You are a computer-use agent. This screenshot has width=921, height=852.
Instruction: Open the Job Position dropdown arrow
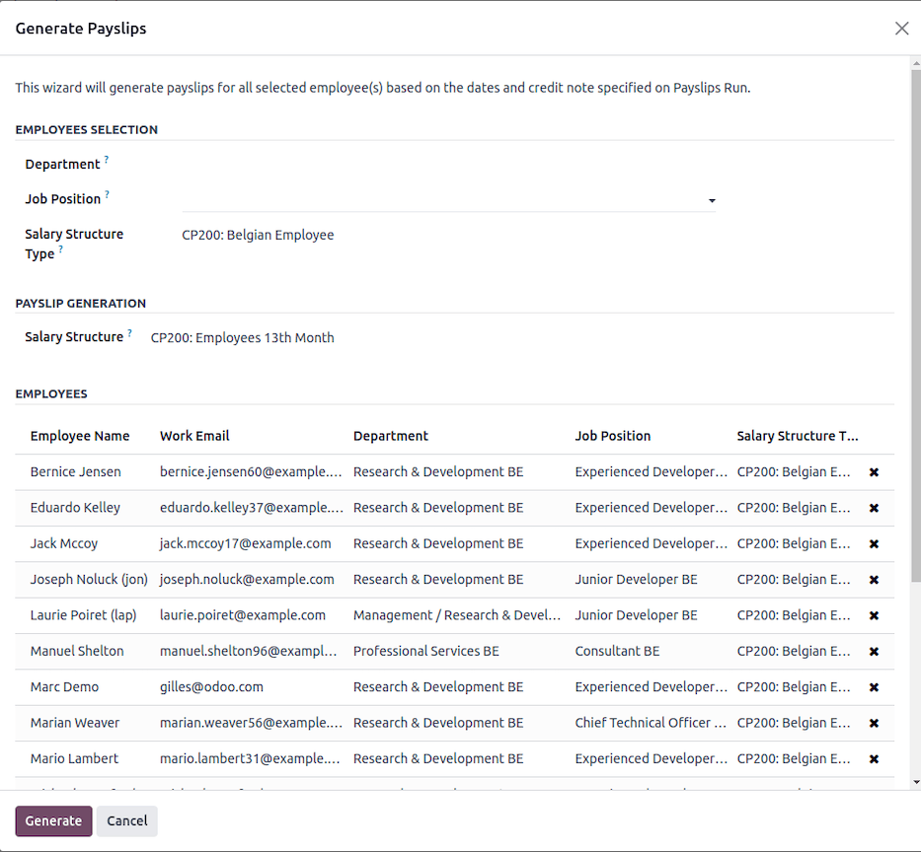712,201
